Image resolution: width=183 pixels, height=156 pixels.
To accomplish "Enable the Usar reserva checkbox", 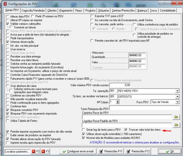I will click(8, 49).
